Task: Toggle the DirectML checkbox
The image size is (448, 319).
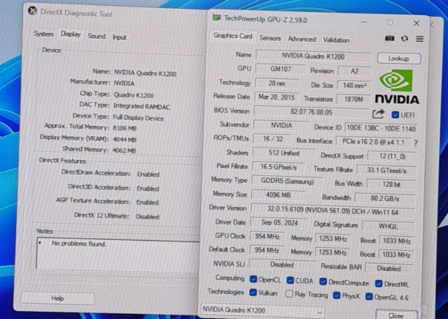Action: [379, 284]
